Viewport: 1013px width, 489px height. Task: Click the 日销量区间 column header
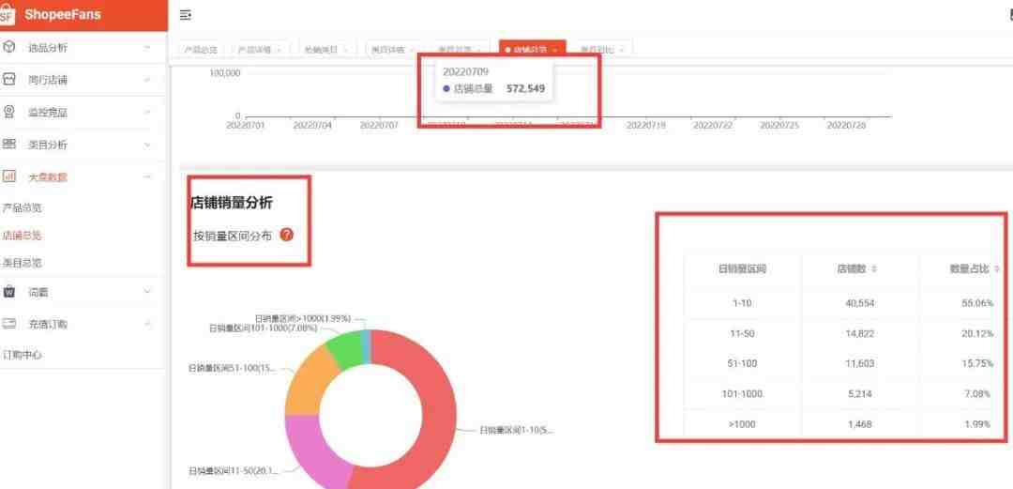click(742, 269)
